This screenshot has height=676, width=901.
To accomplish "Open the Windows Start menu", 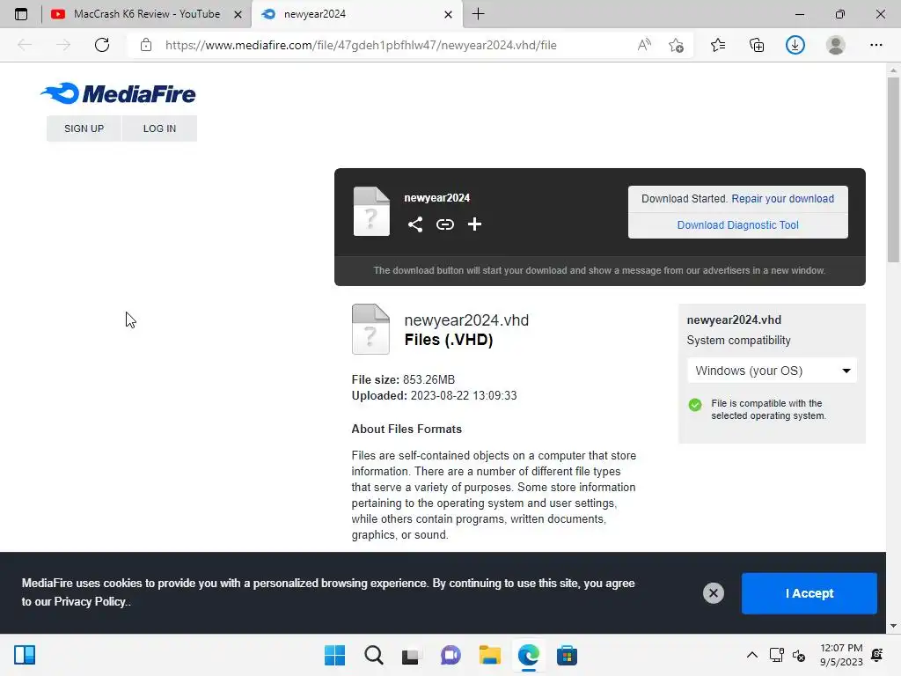I will pos(334,655).
